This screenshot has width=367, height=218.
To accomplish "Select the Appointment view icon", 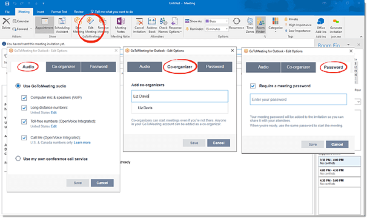I will (44, 25).
